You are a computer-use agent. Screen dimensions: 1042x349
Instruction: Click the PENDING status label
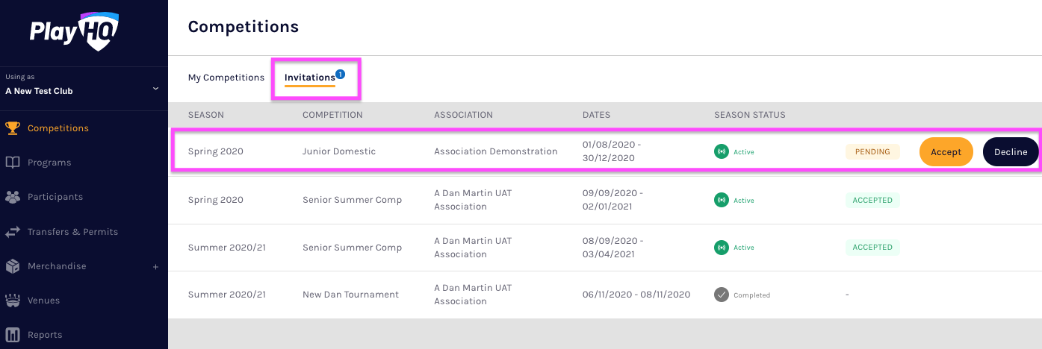pos(872,151)
